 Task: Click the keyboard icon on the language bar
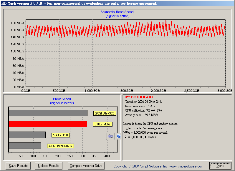click(111, 136)
